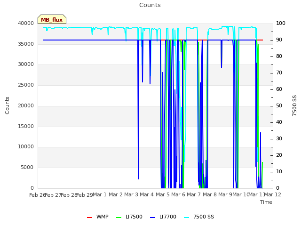Click the MB_flux label badge
301x226 pixels.
52,19
